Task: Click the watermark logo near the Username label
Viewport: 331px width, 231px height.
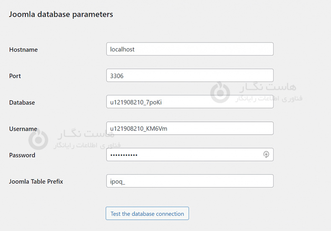Action: (x=38, y=139)
